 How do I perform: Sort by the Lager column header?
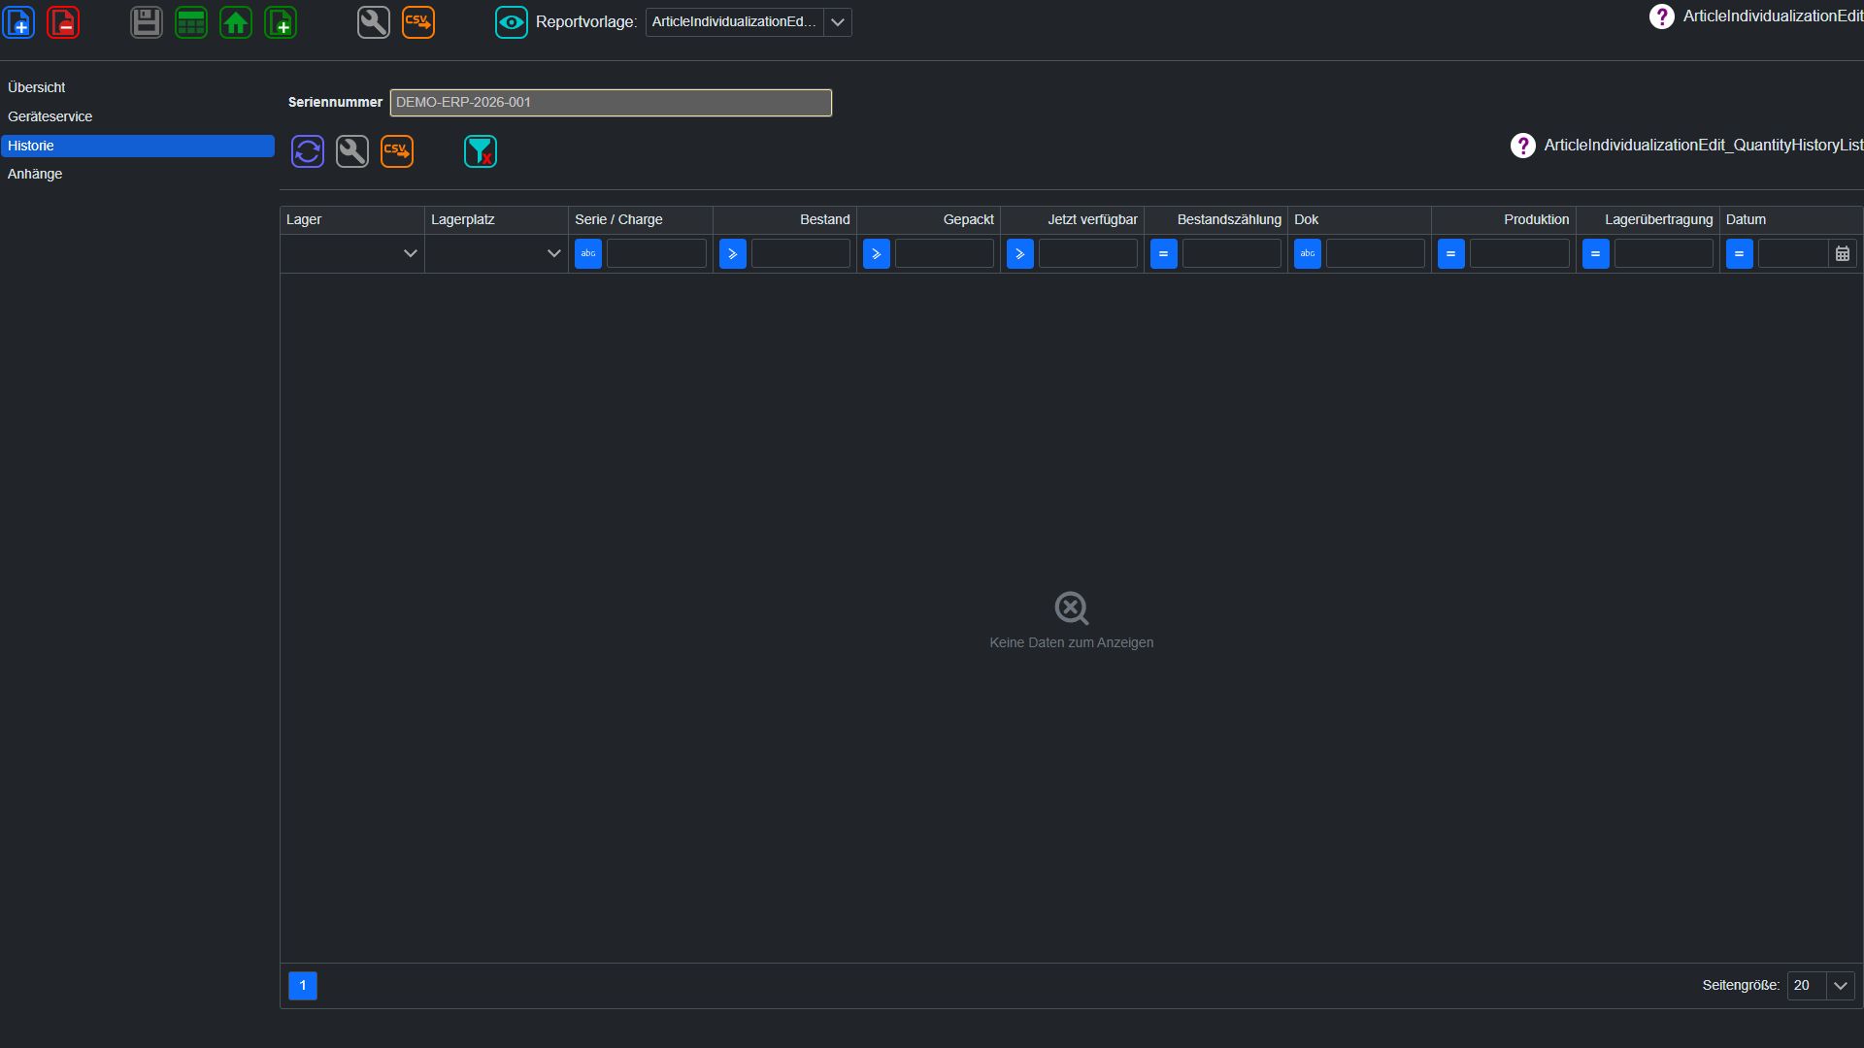[x=352, y=219]
